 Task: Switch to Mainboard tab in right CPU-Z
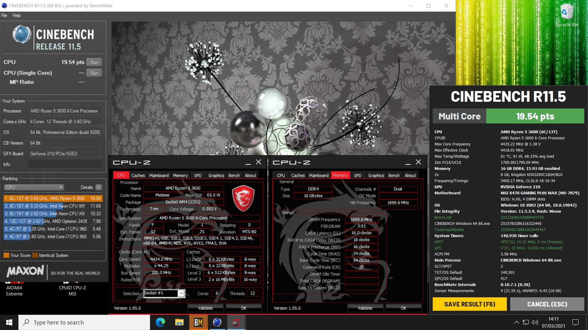click(319, 175)
